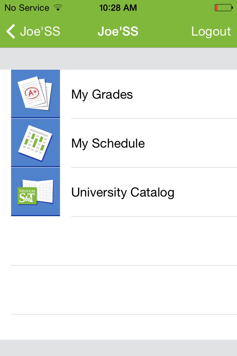
Task: Tap the gray section header above My Grades
Action: [118, 59]
